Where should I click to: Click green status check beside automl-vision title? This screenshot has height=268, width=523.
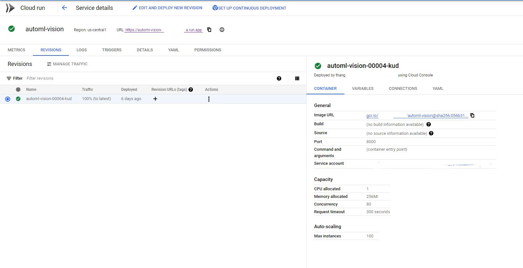tap(11, 29)
